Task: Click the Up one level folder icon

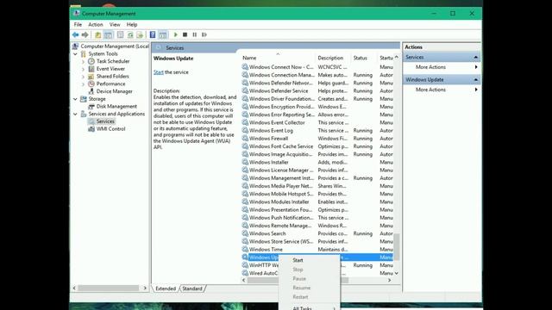Action: [97, 34]
